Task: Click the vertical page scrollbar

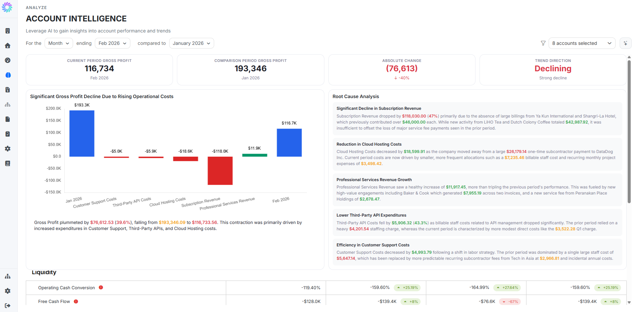Action: (x=629, y=132)
